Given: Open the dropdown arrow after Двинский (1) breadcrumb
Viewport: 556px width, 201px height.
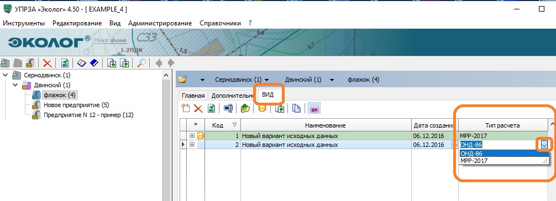Looking at the screenshot, I should (x=332, y=80).
